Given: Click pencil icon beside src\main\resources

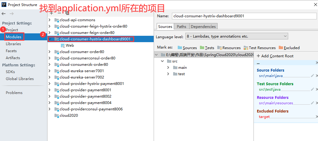Looking at the screenshot, I should 313,103.
